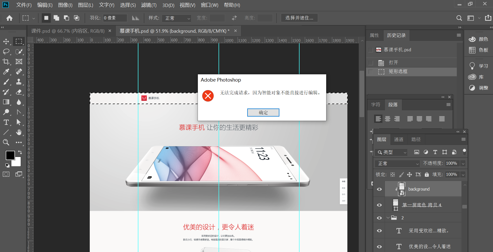
Task: Collapse layer group 2
Action: tap(388, 218)
